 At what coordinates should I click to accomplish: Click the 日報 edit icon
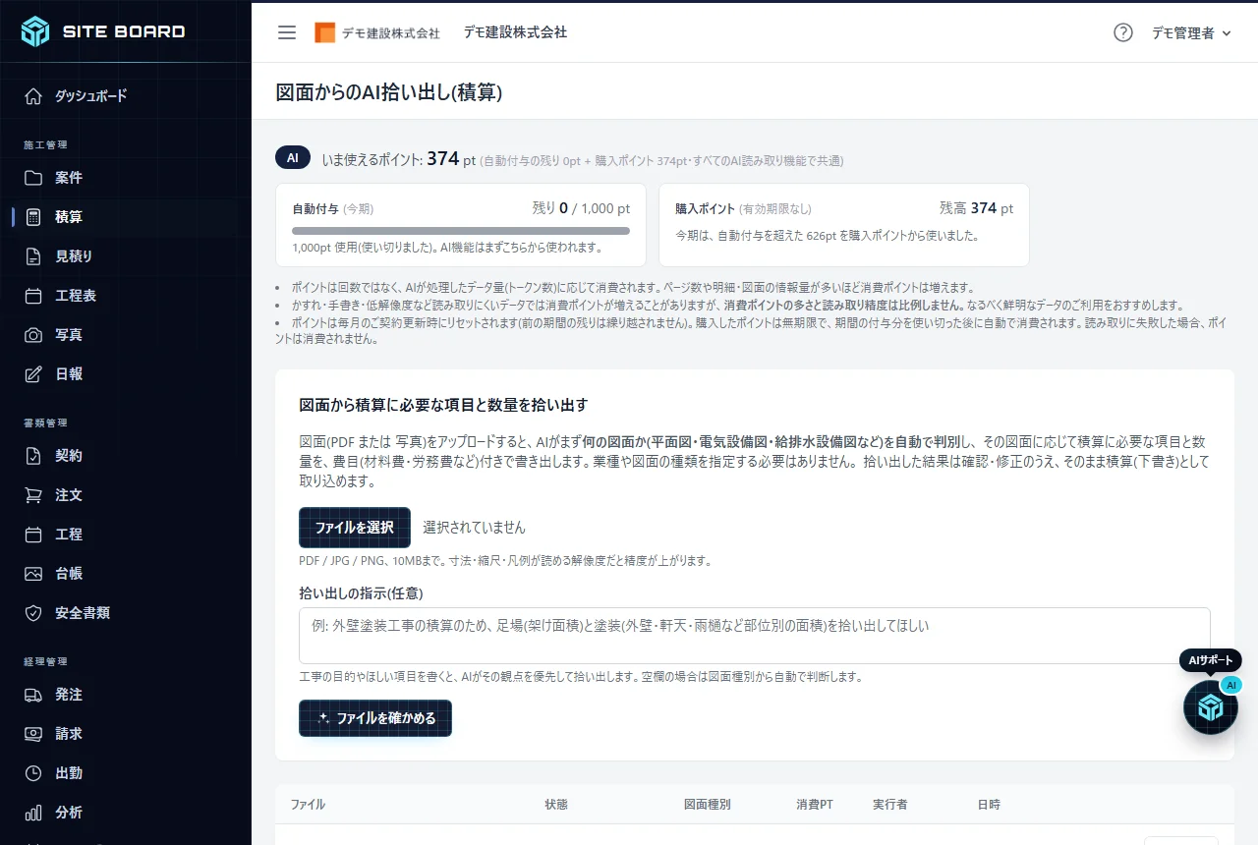tap(33, 374)
